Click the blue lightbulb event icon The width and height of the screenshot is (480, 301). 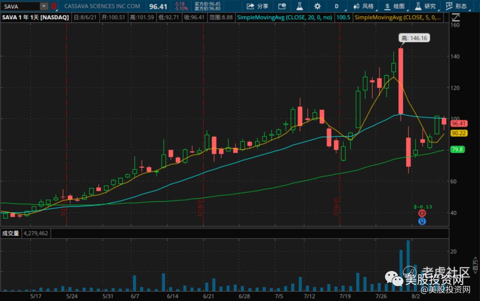click(422, 221)
